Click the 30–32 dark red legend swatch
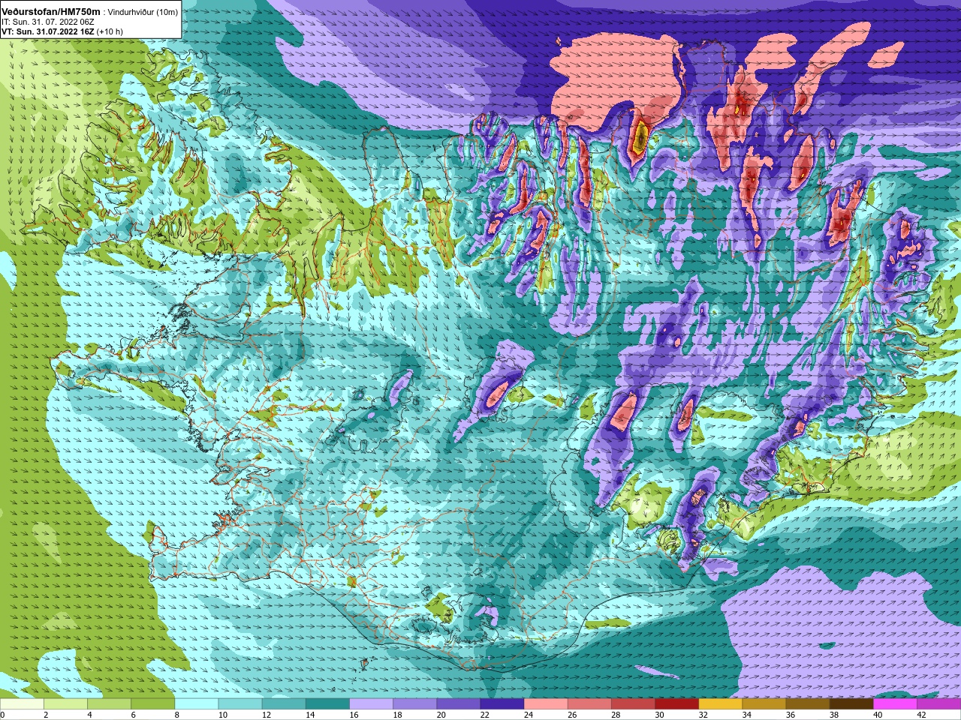 pyautogui.click(x=676, y=703)
